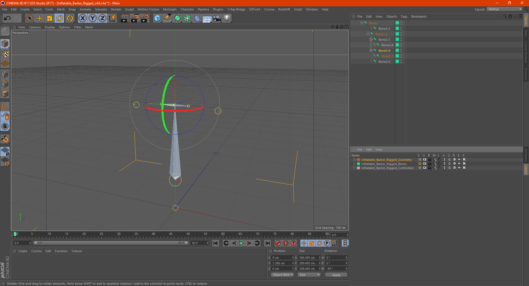Toggle X axis lock
The image size is (529, 286).
[x=82, y=18]
